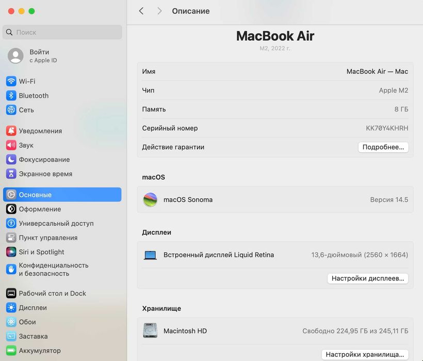Open Подробнее warranty details button
Viewport: 423px width, 361px height.
click(x=383, y=147)
